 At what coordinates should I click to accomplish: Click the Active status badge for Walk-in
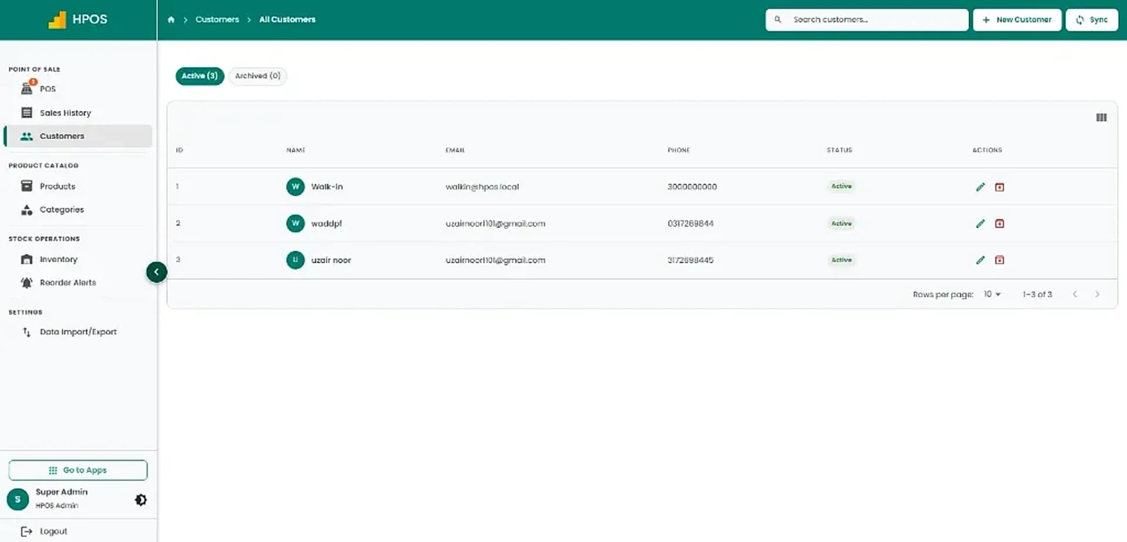841,187
